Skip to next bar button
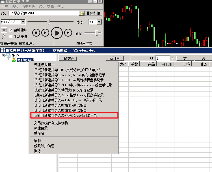The height and width of the screenshot is (172, 212). click(68, 33)
